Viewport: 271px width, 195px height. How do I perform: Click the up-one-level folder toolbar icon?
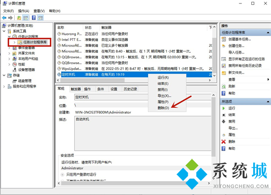pyautogui.click(x=19, y=18)
